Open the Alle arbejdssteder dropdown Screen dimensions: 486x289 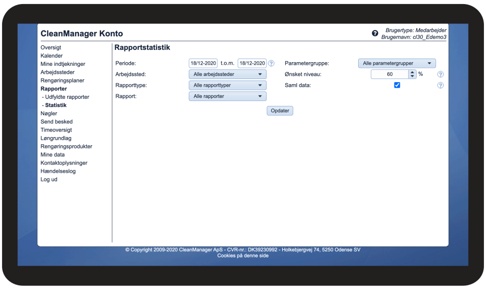click(x=227, y=74)
